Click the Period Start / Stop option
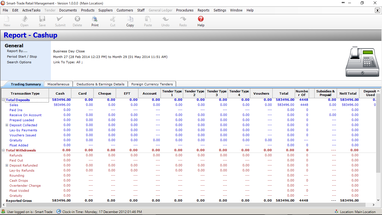Screen dimensions: 382x215 tap(22, 57)
